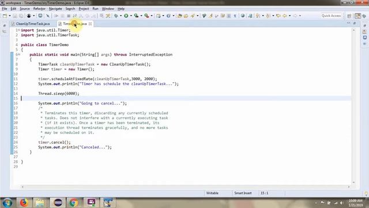
Task: Switch to CleanUpTimerTask.java tab
Action: tap(31, 24)
